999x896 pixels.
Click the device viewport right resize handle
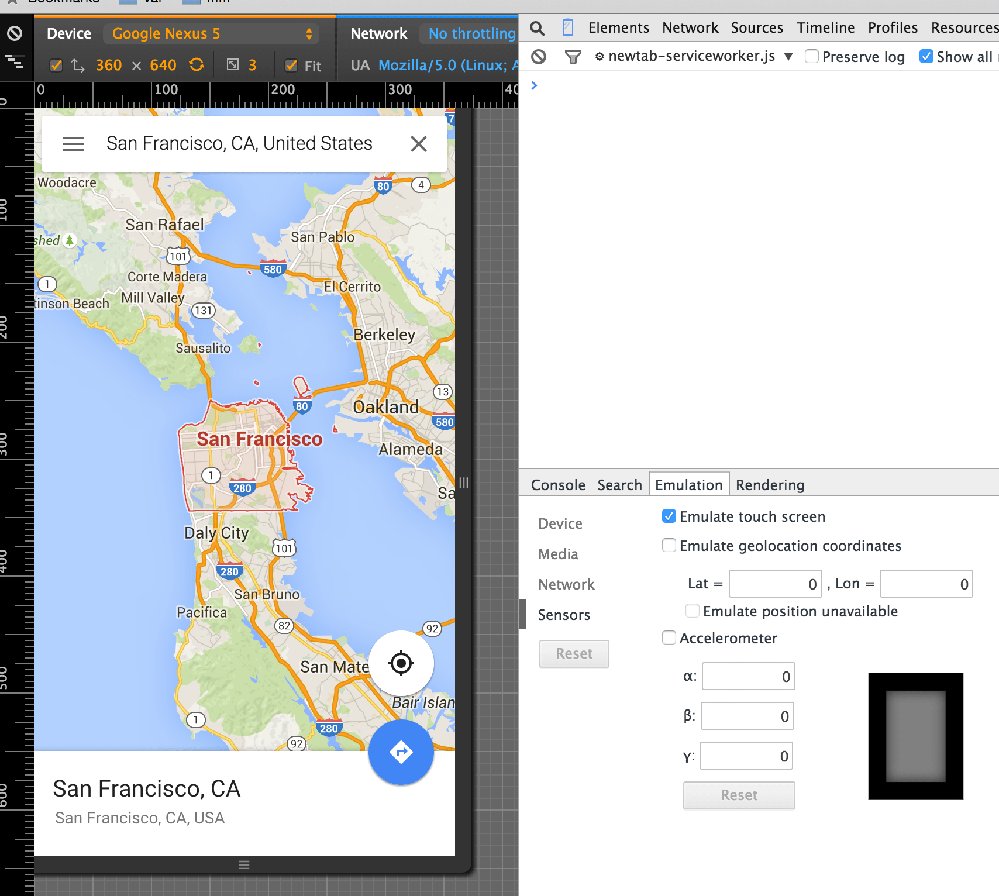click(464, 483)
